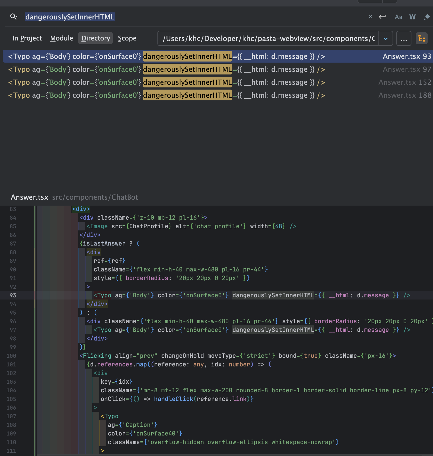Select the Directory scope tab
Image resolution: width=433 pixels, height=456 pixels.
point(95,38)
